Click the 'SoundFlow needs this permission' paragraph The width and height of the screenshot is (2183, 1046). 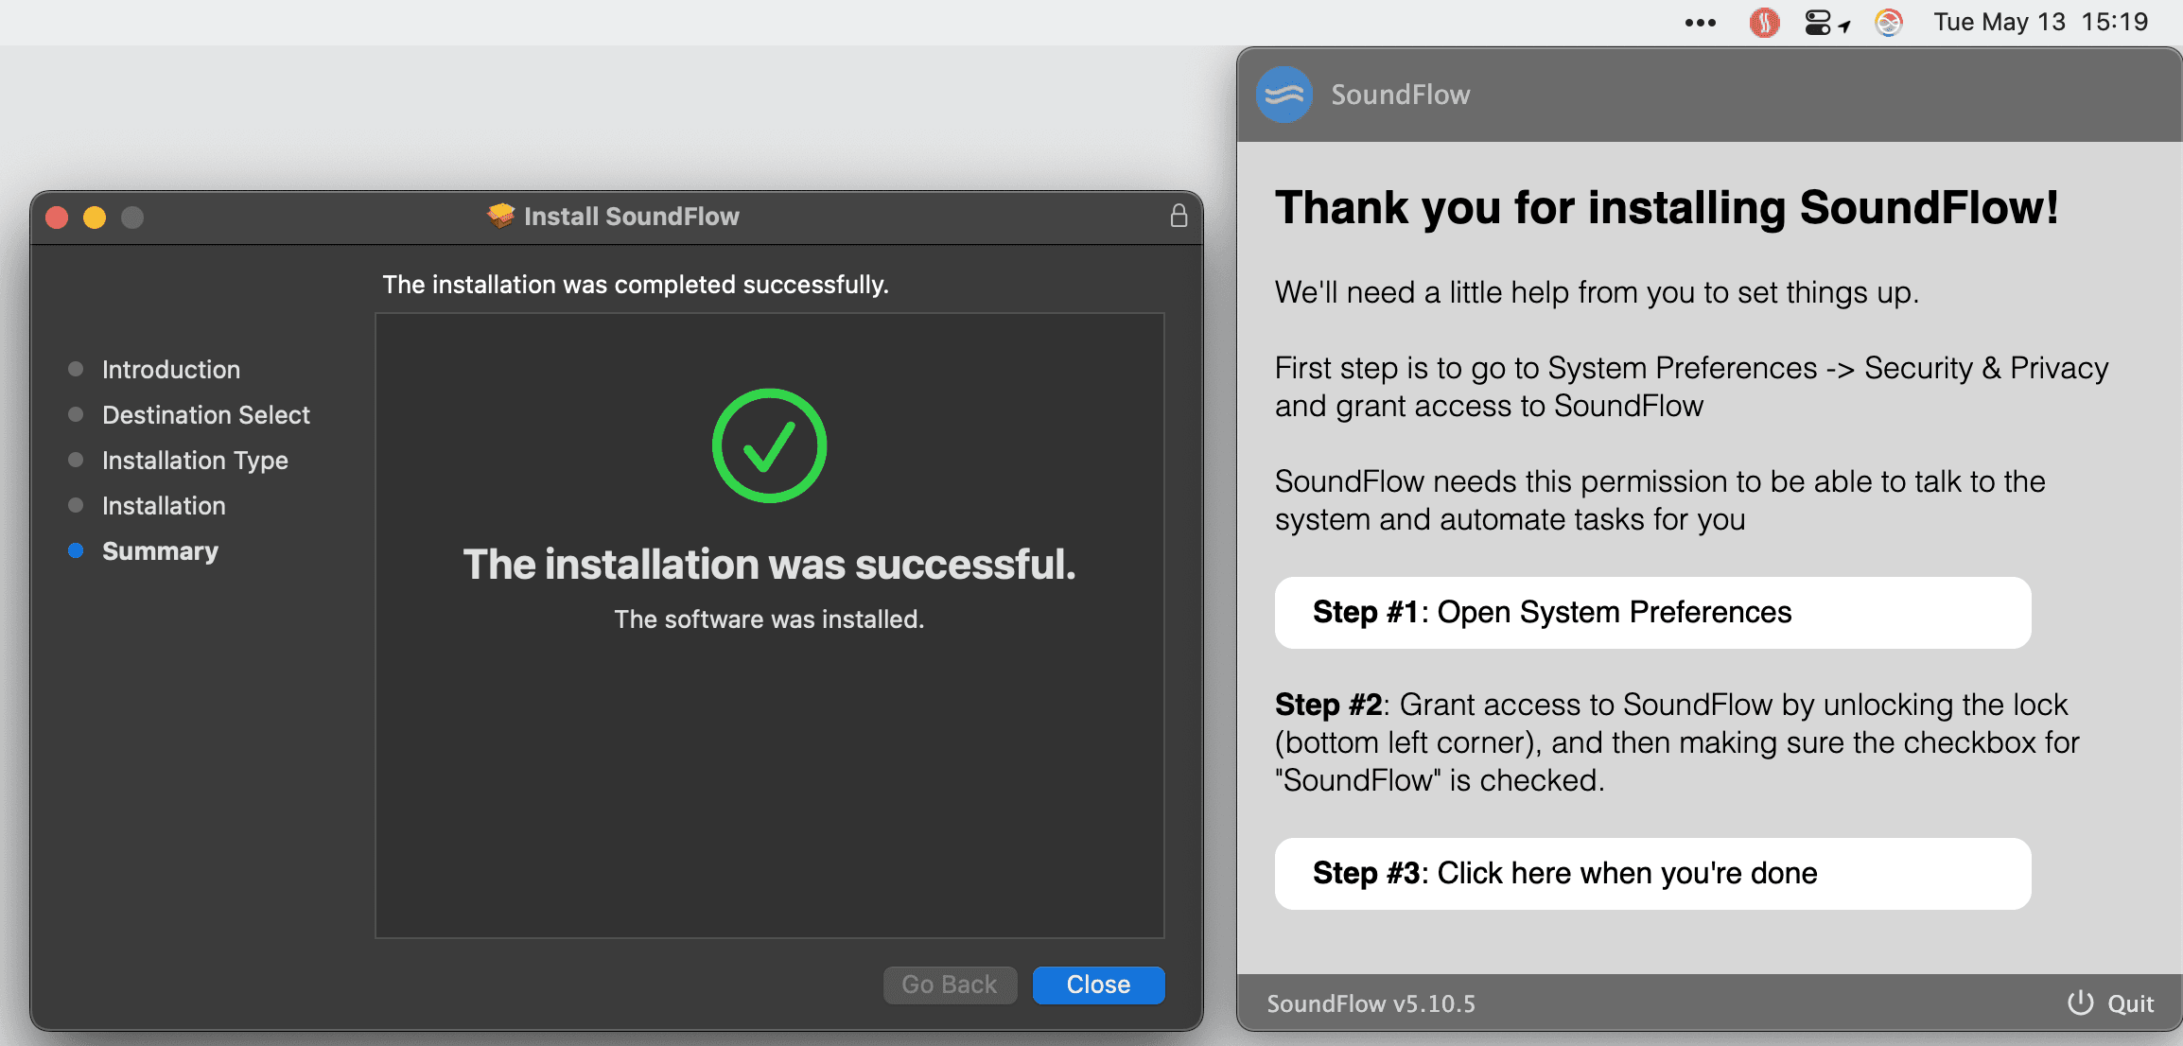click(x=1660, y=500)
